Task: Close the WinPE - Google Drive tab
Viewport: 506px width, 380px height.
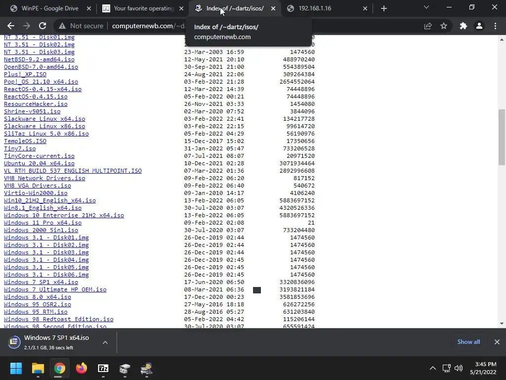Action: (x=89, y=8)
